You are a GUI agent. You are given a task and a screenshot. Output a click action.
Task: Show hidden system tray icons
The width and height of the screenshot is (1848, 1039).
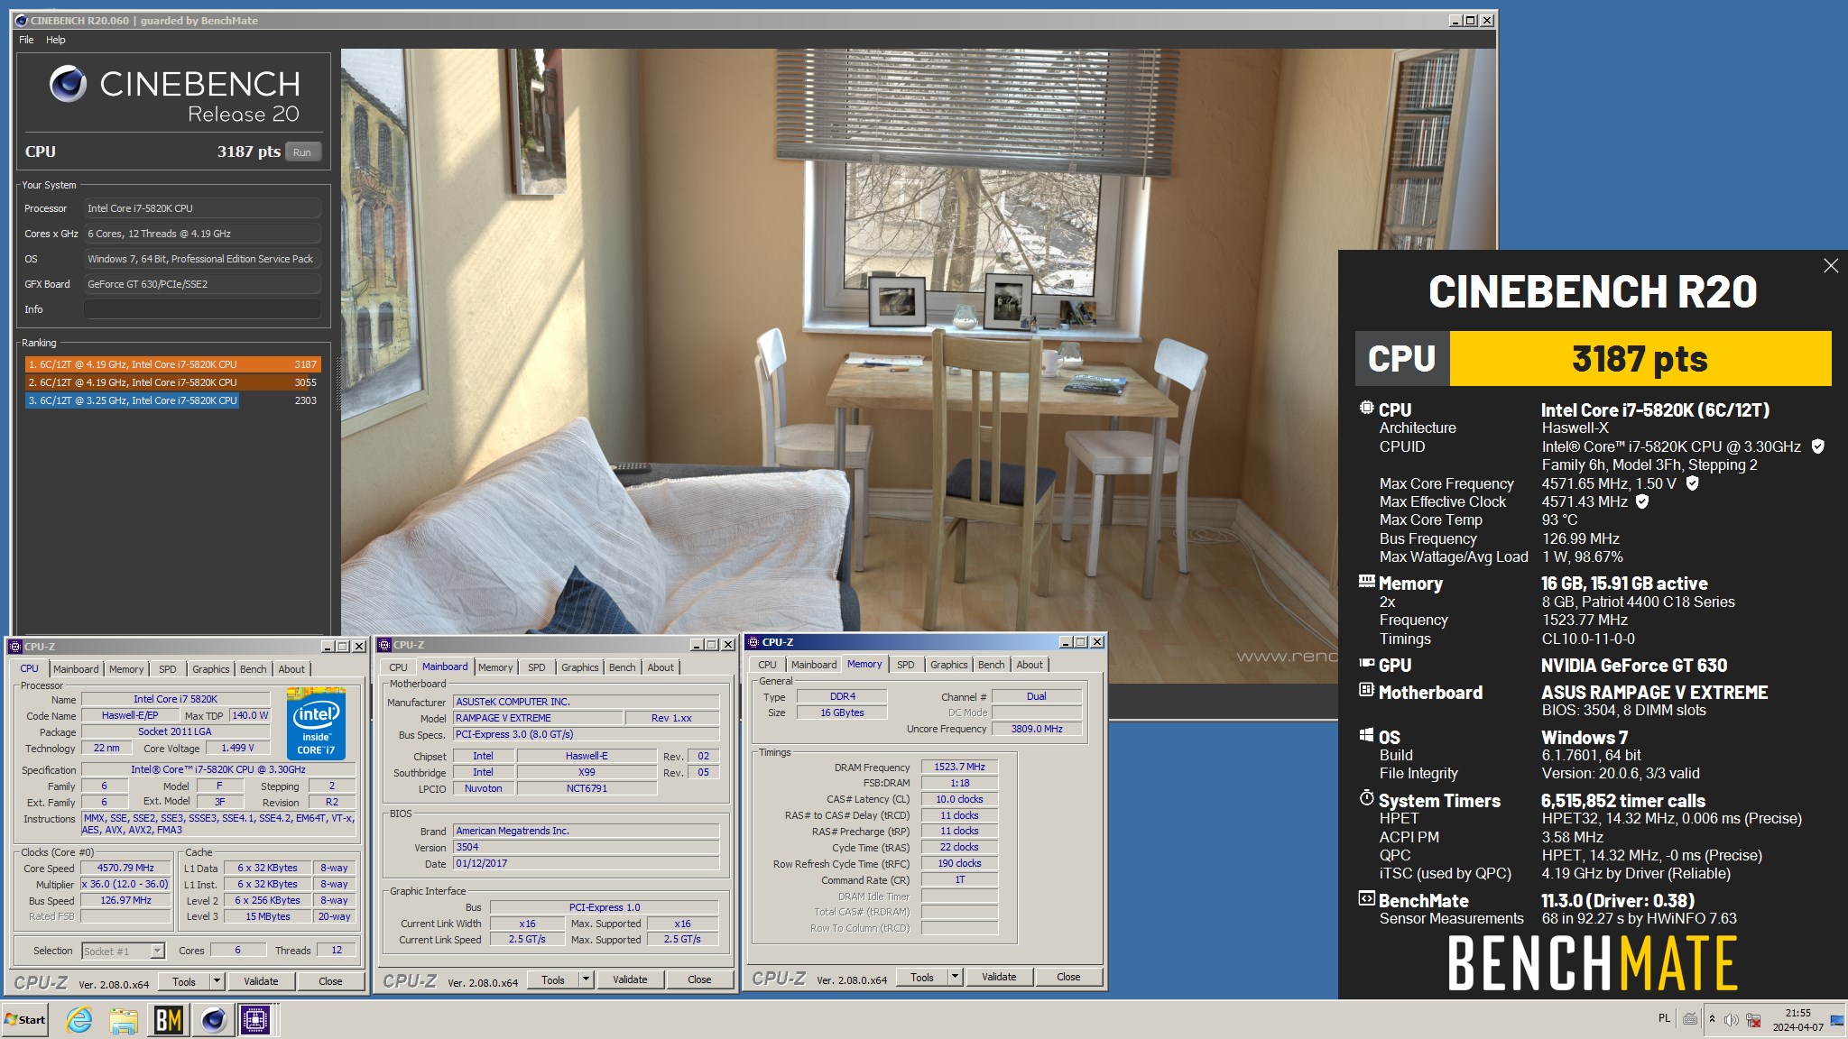[x=1712, y=1019]
